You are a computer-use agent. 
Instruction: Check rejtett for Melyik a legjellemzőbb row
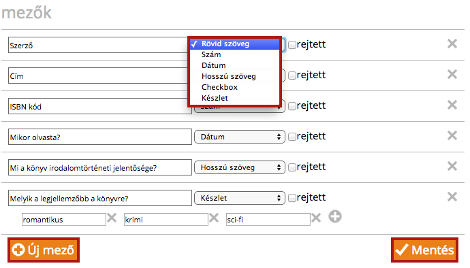pyautogui.click(x=292, y=198)
